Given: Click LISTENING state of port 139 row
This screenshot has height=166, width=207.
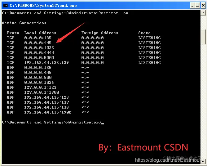Looking at the screenshot, I should 149,63.
